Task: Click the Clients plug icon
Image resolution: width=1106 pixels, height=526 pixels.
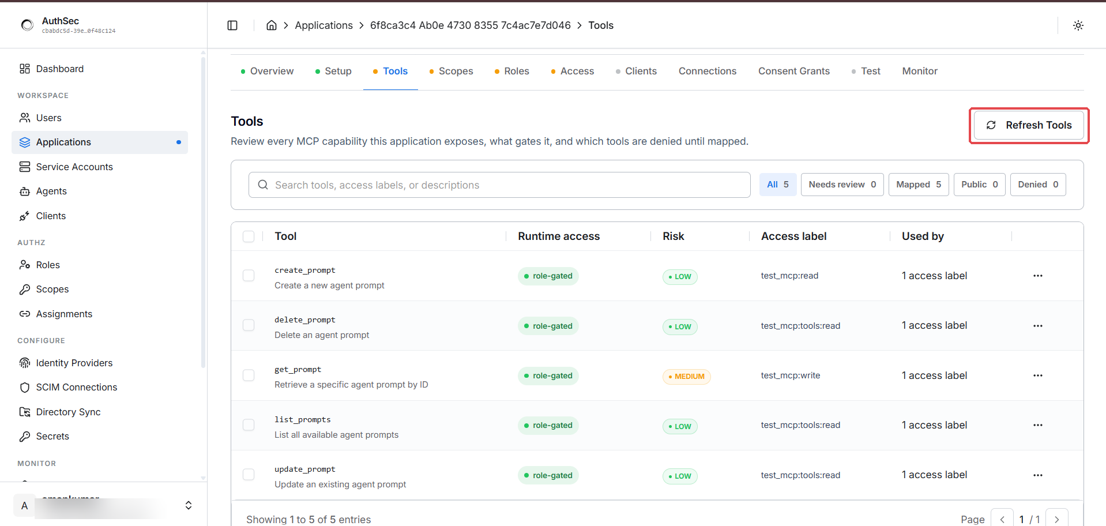Action: pos(25,216)
